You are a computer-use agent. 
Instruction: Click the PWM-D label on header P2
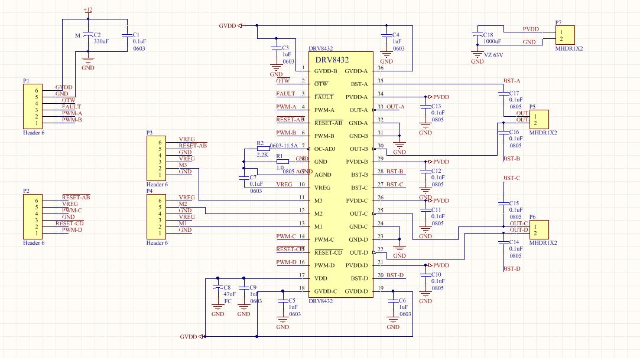click(x=72, y=229)
